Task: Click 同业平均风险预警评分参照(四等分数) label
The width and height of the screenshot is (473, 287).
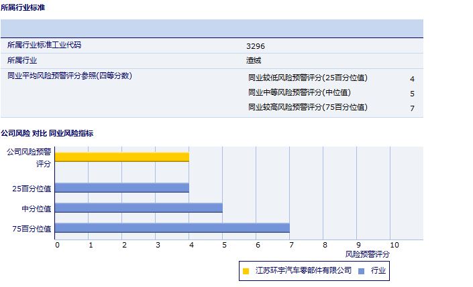Action: (x=70, y=76)
